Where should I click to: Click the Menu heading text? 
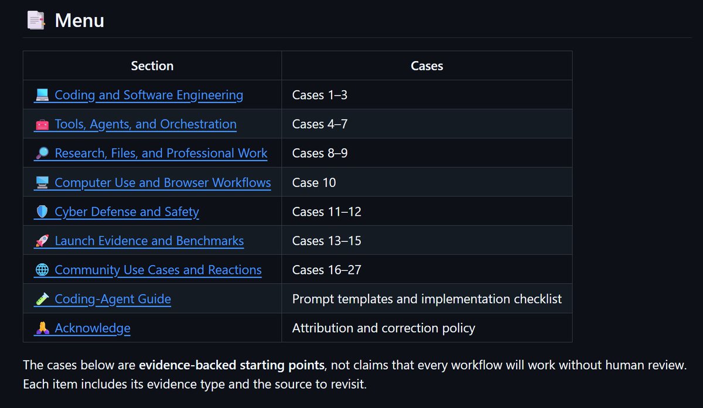(x=79, y=21)
